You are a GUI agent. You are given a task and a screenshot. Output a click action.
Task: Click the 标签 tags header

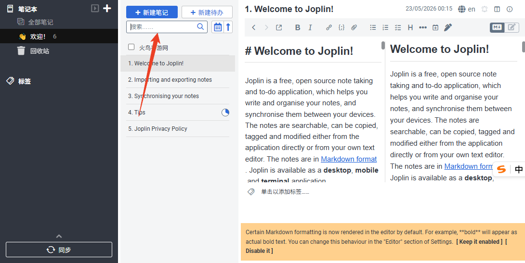pos(24,81)
